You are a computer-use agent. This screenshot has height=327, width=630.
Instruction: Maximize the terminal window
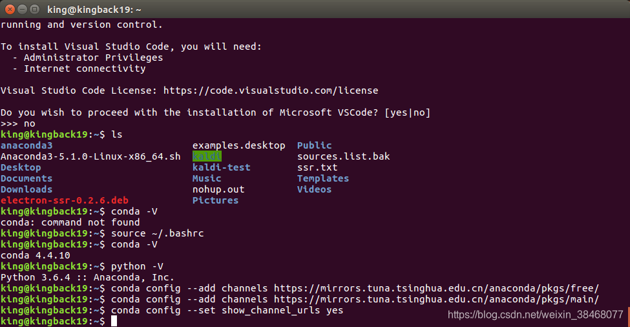(x=35, y=9)
